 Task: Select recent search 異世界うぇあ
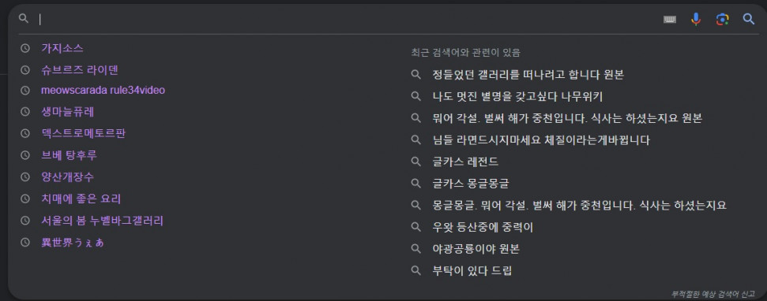pos(73,243)
